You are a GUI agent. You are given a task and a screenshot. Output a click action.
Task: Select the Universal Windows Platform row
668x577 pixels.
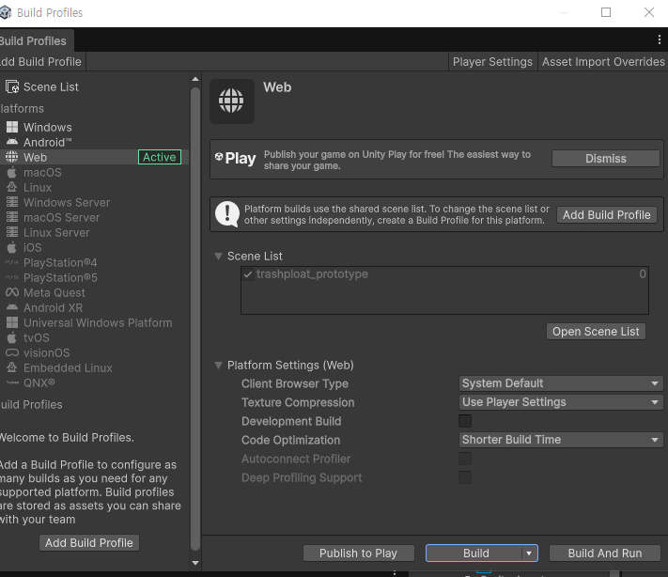point(95,322)
